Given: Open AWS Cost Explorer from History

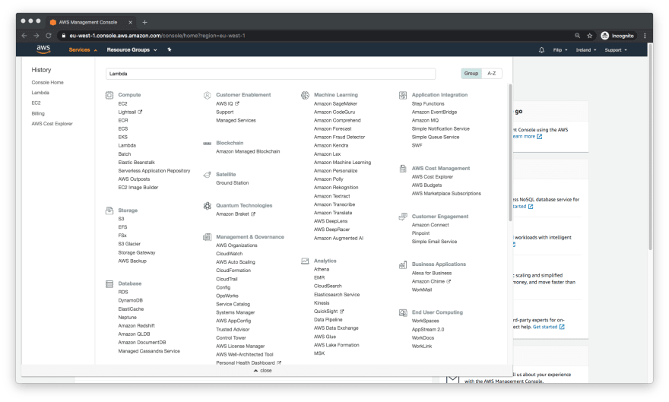Looking at the screenshot, I should 52,124.
